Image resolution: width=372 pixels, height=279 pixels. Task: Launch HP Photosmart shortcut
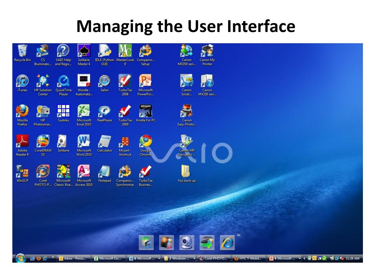(x=43, y=115)
